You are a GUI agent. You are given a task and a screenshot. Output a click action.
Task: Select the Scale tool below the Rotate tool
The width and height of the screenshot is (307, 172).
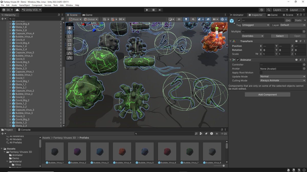69,40
